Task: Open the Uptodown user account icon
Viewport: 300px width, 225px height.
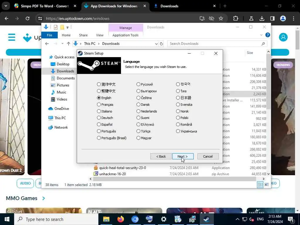Action: click(283, 37)
